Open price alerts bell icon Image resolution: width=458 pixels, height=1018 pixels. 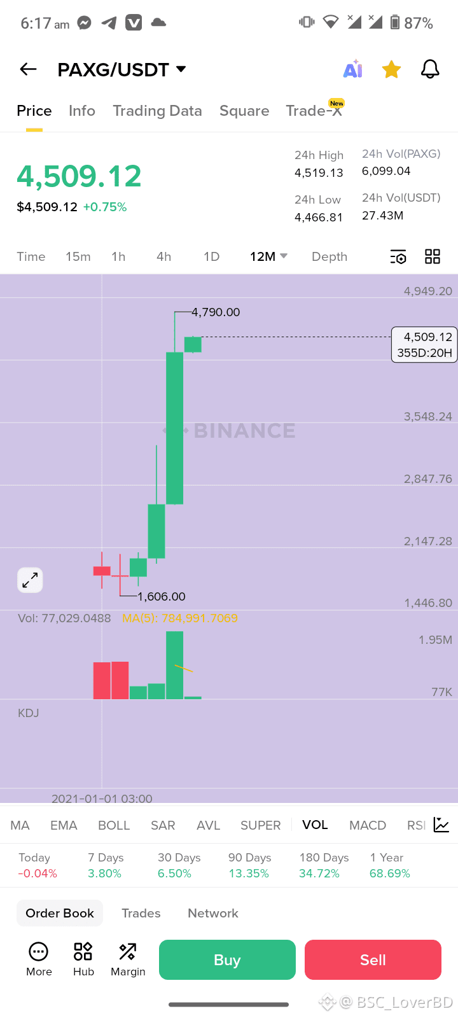click(431, 69)
